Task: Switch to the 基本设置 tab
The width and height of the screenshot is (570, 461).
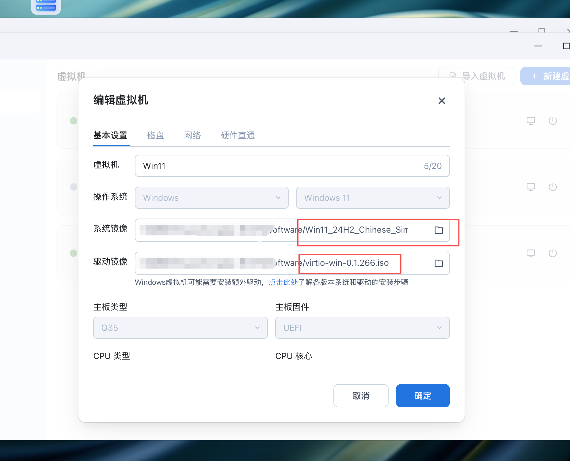Action: (110, 135)
